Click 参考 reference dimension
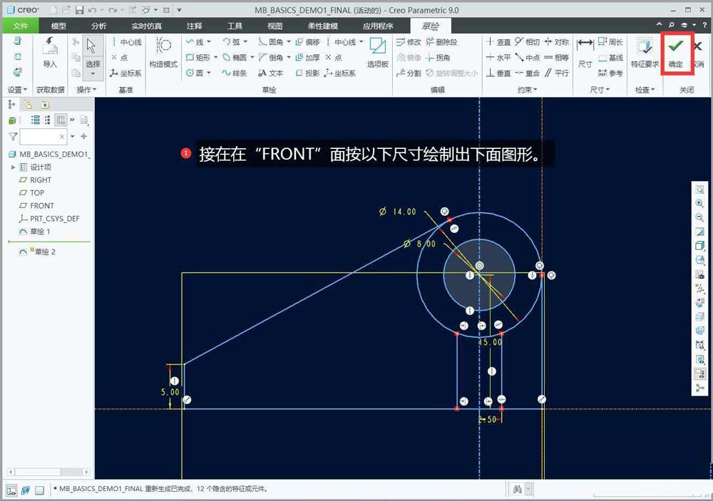This screenshot has width=713, height=501. coord(611,73)
